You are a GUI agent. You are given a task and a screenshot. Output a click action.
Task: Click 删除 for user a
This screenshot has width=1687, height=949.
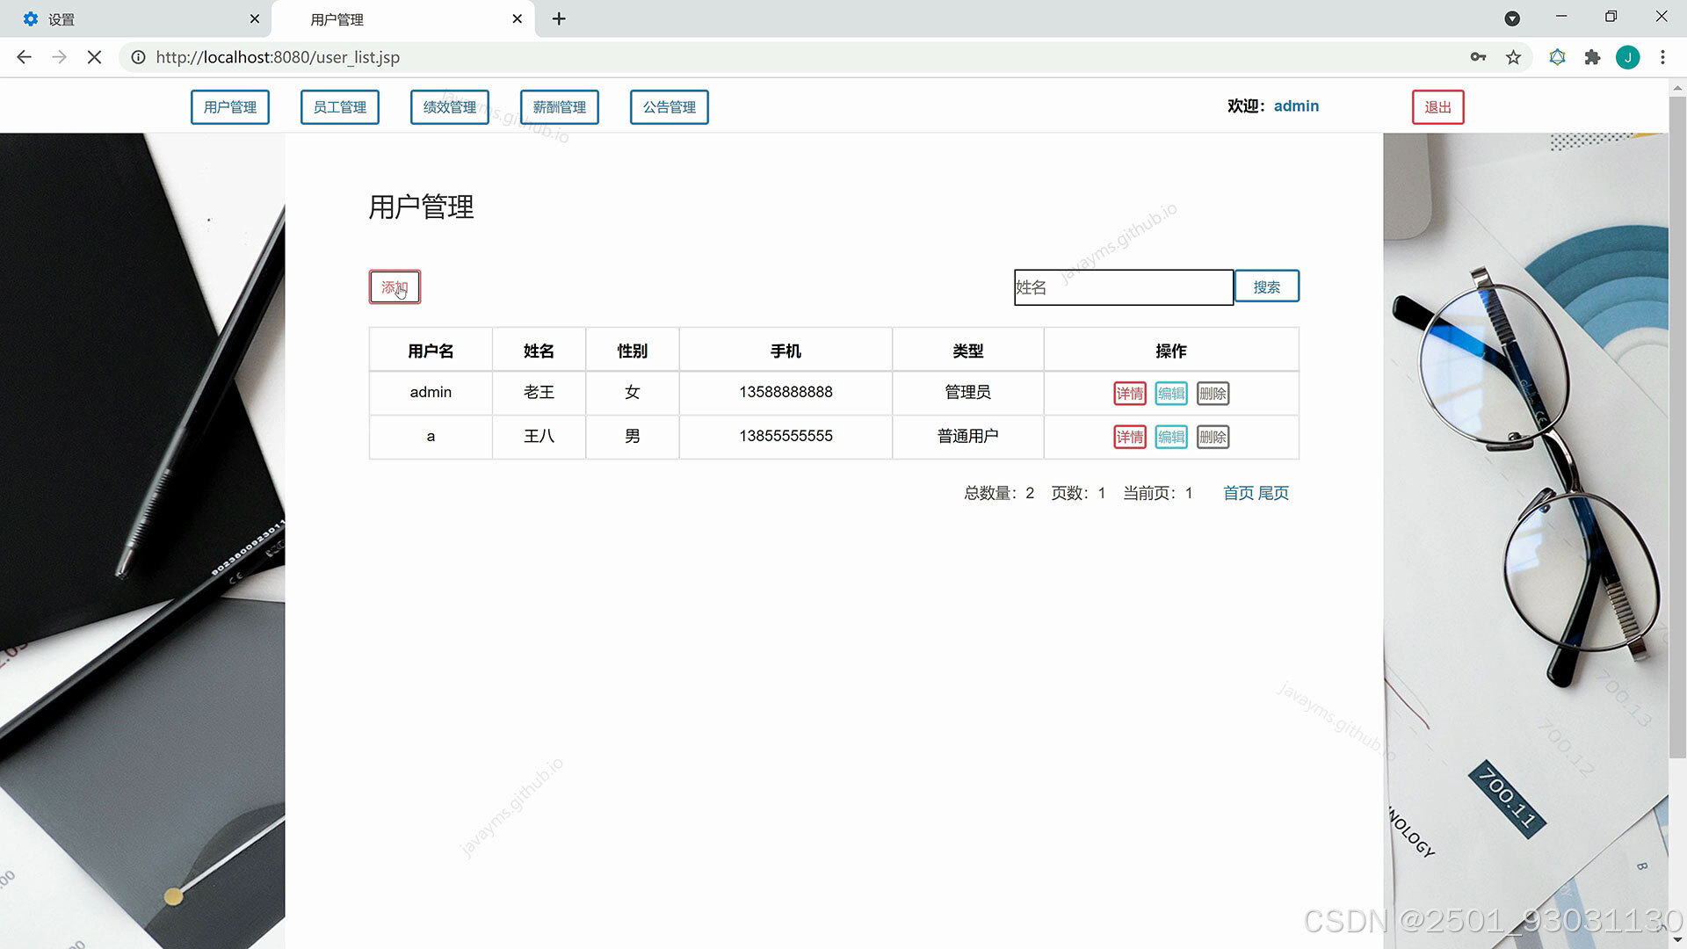coord(1213,437)
